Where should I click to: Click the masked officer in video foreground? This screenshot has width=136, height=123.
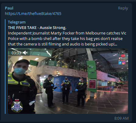coord(22,86)
